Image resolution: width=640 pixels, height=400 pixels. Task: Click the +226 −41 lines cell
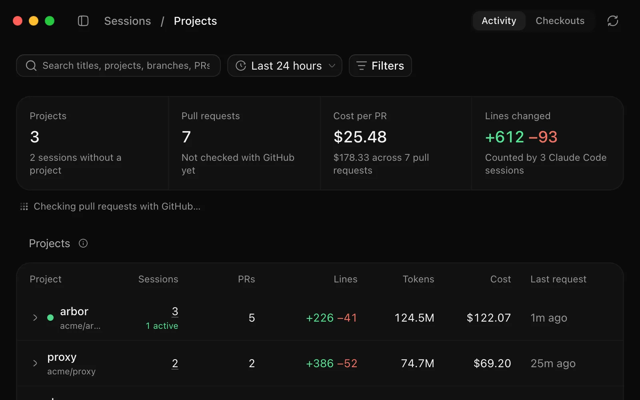[332, 318]
